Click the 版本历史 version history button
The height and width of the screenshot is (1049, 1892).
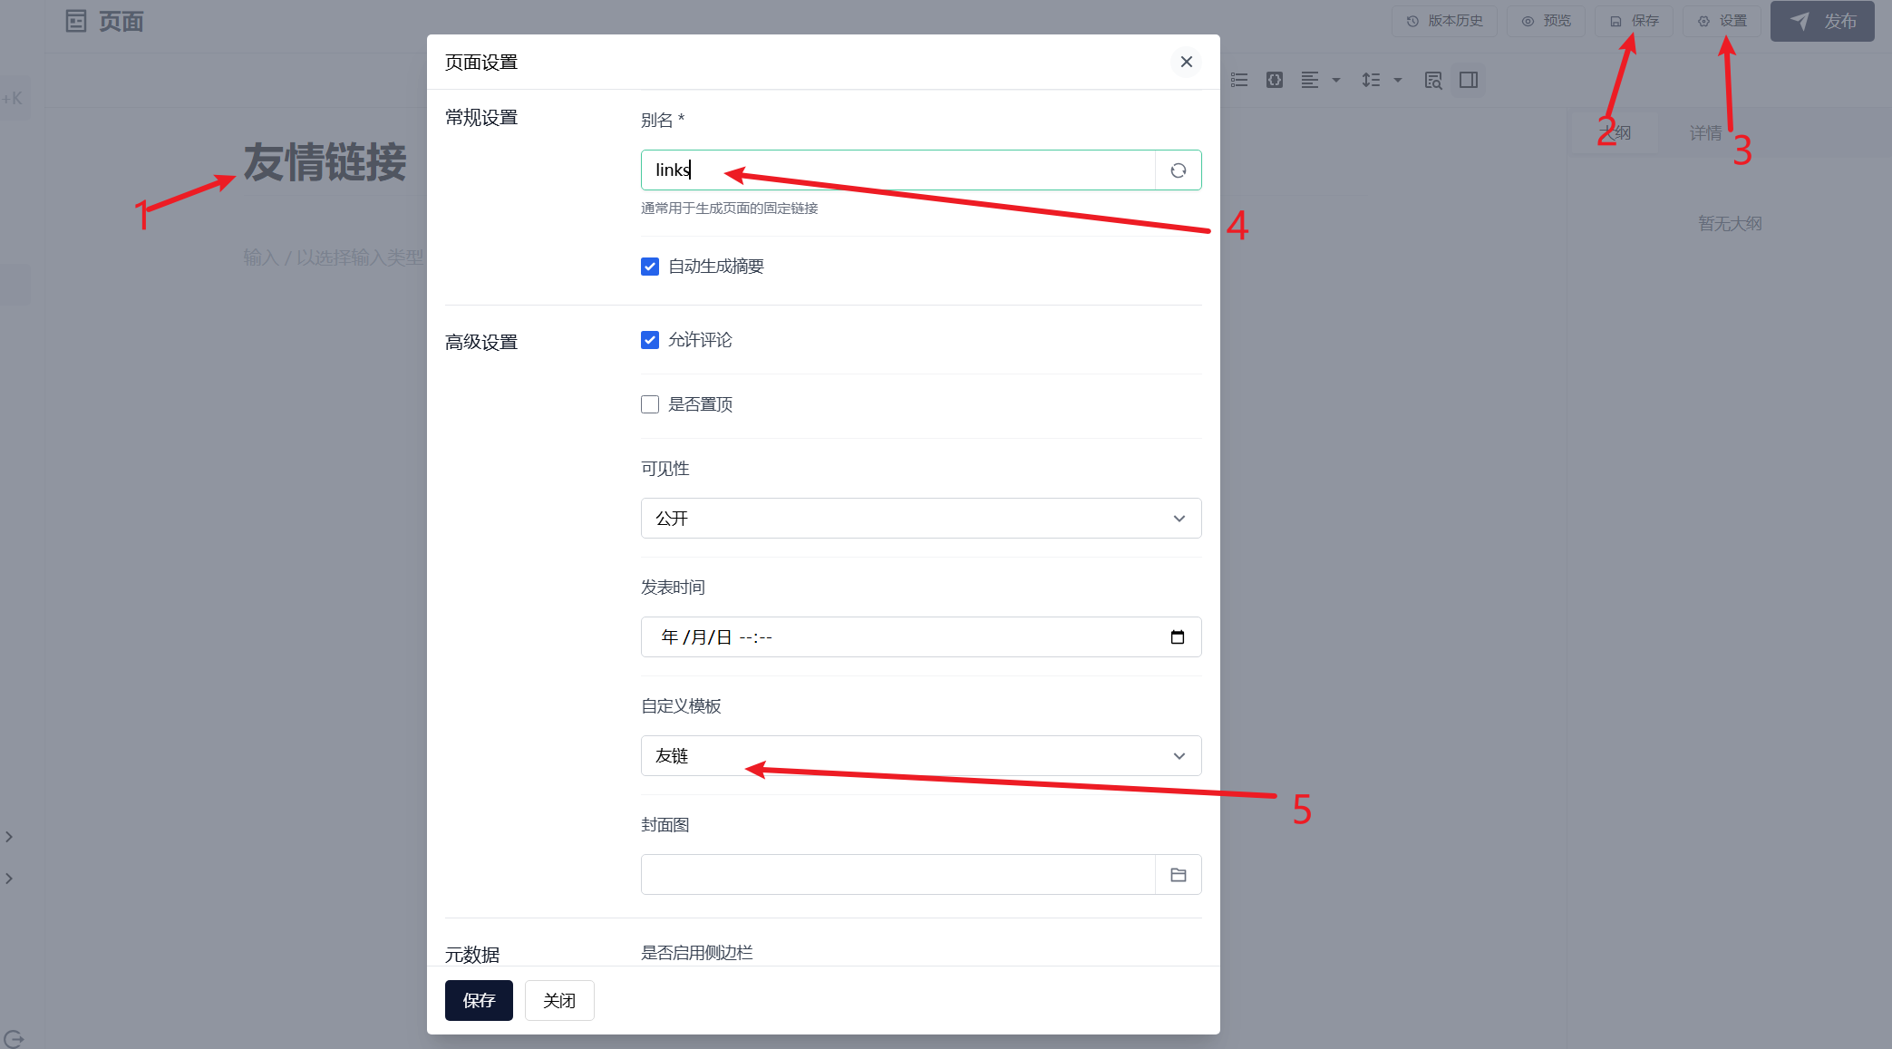click(1444, 21)
